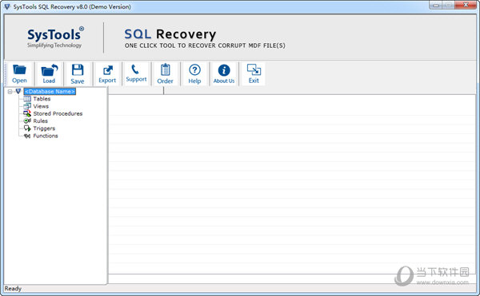Viewport: 480px width, 296px height.
Task: Select Views in the database tree
Action: click(41, 106)
